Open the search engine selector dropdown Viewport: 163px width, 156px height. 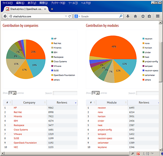pyautogui.click(x=79, y=16)
